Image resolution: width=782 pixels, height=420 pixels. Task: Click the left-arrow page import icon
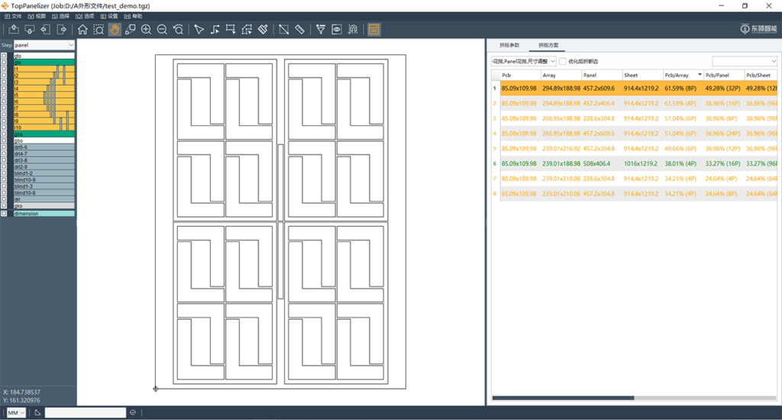(x=45, y=30)
